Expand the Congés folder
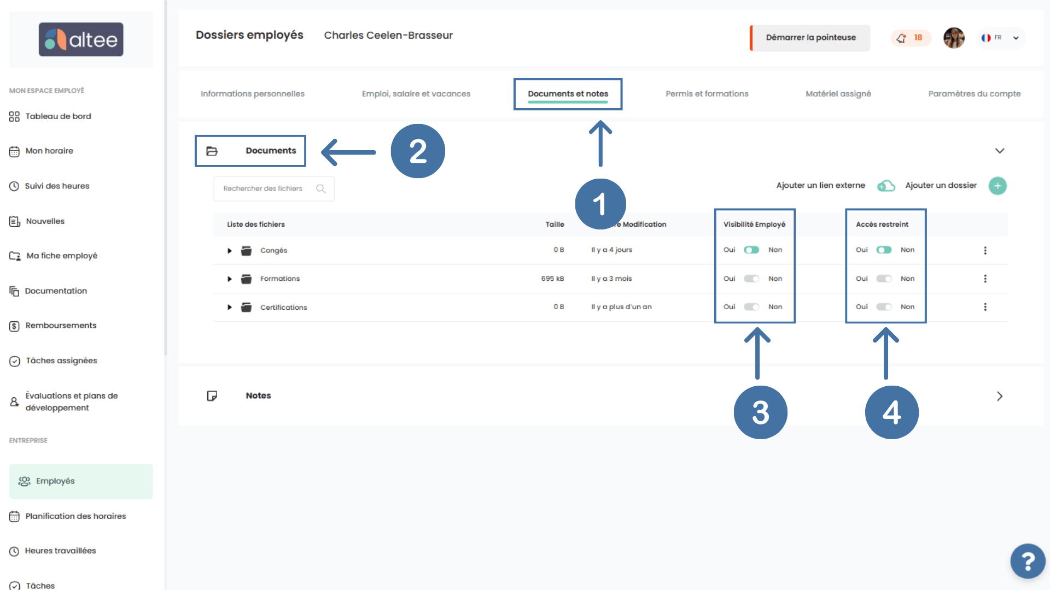The height and width of the screenshot is (590, 1050). point(230,251)
